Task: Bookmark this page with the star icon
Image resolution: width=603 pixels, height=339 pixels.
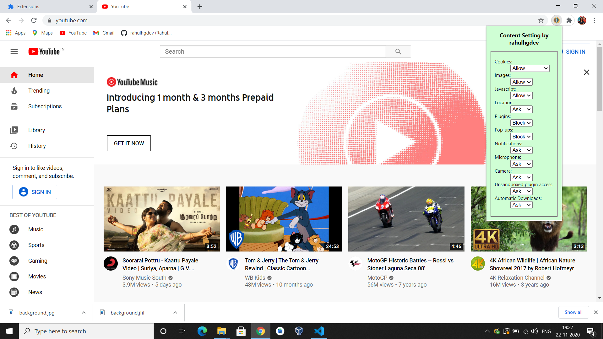Action: [x=541, y=20]
